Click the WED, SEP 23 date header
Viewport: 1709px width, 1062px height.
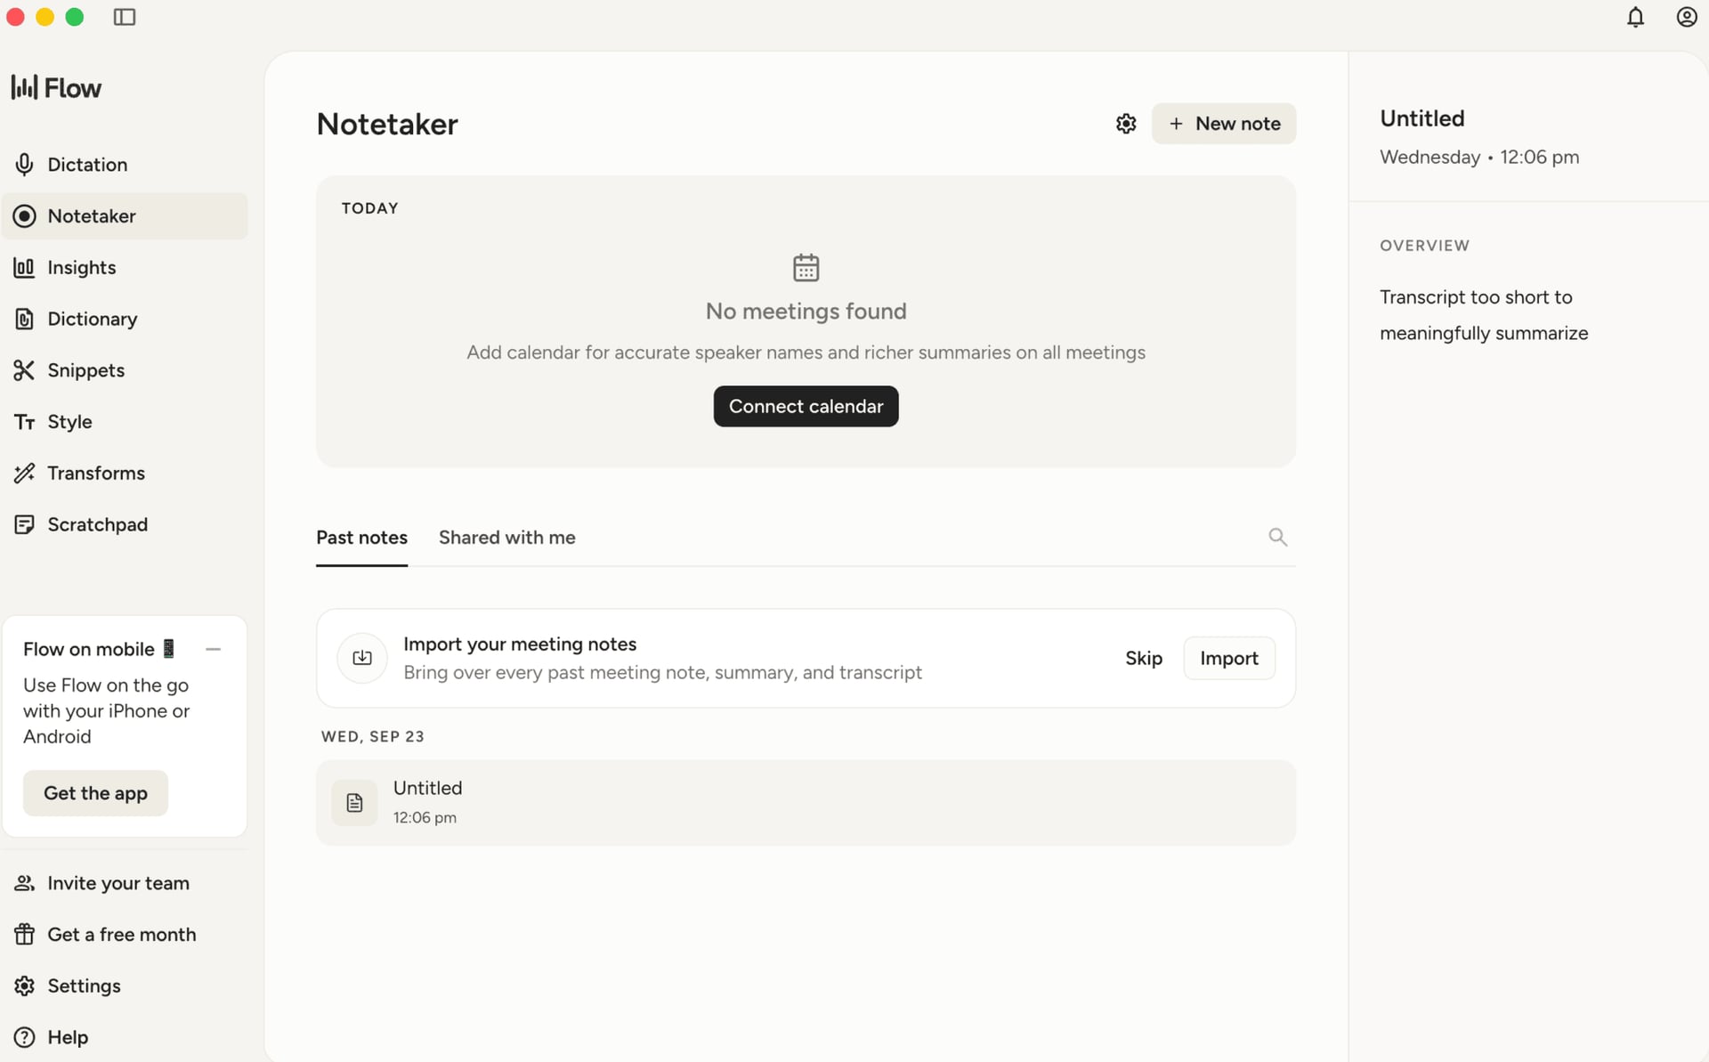372,737
